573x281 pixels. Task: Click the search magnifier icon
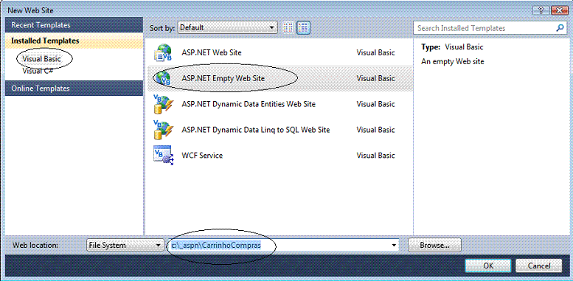[x=560, y=28]
